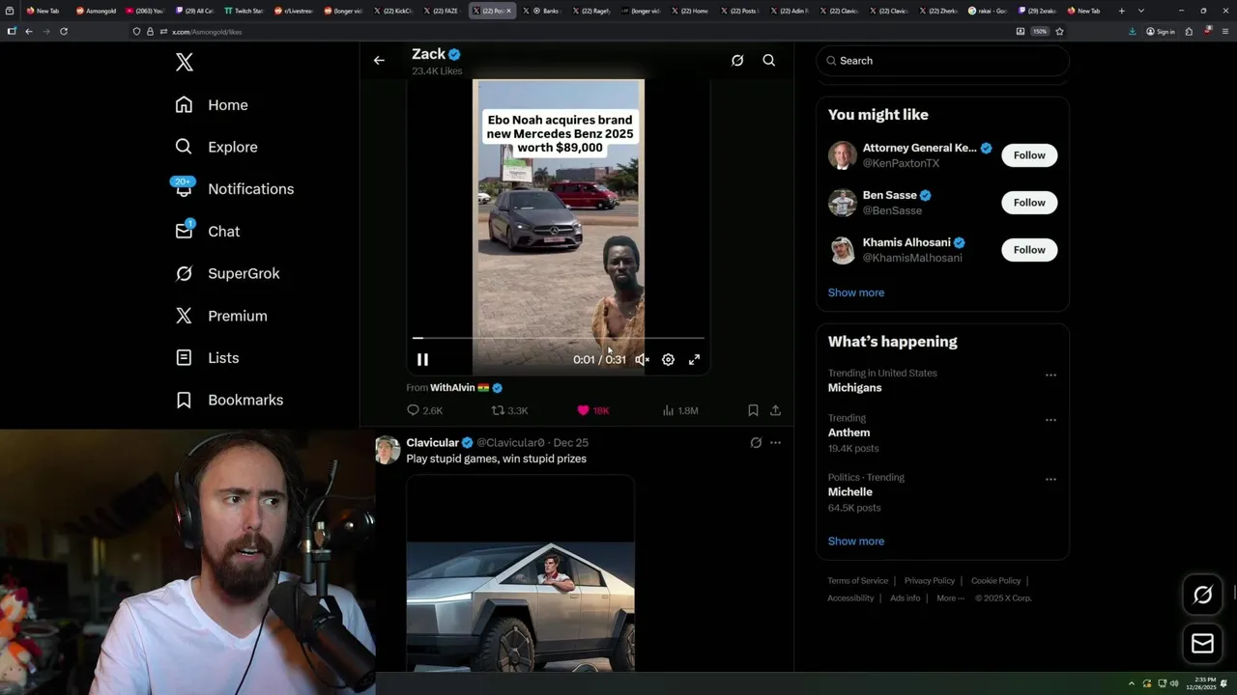The image size is (1237, 695).
Task: Expand the video to fullscreen
Action: tap(694, 359)
